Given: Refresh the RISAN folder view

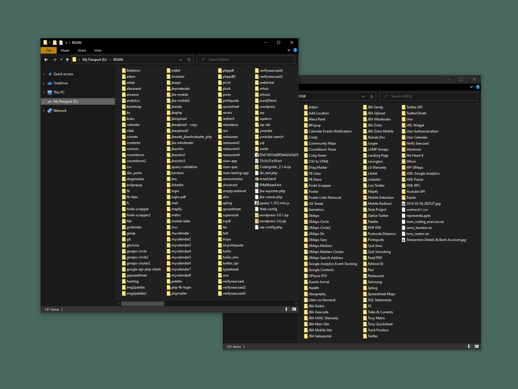Looking at the screenshot, I should pyautogui.click(x=189, y=60).
